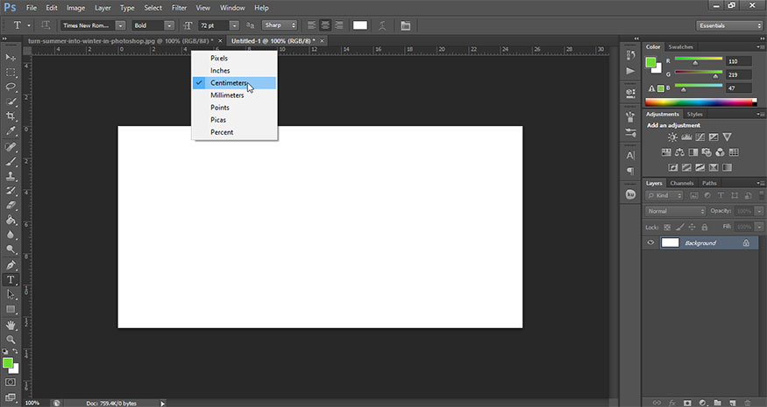Image resolution: width=767 pixels, height=407 pixels.
Task: Select the Pen tool
Action: click(x=11, y=265)
